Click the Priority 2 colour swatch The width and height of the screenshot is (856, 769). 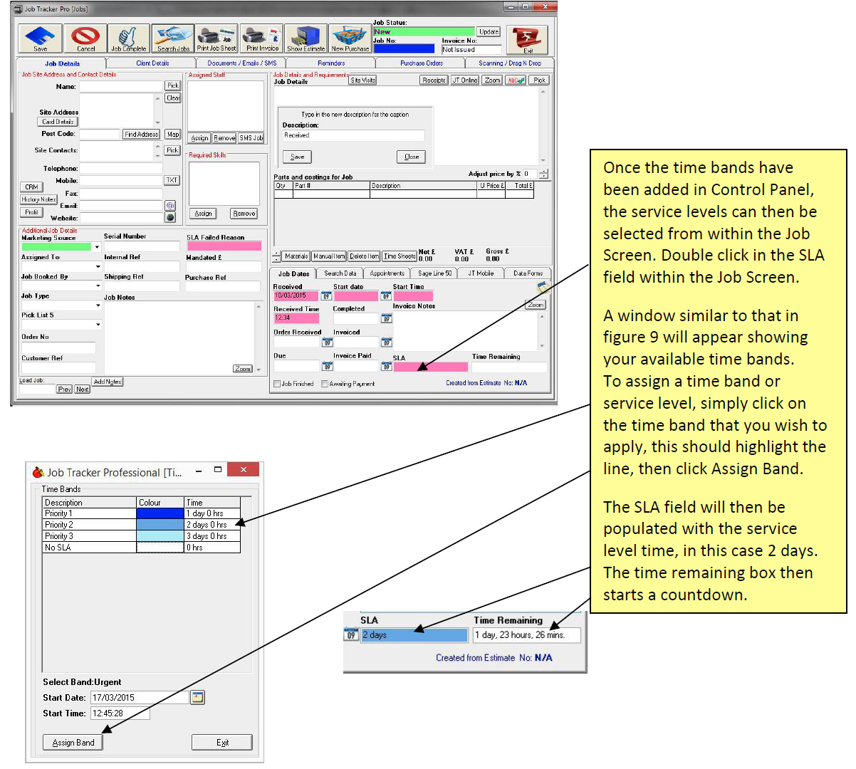tap(160, 525)
